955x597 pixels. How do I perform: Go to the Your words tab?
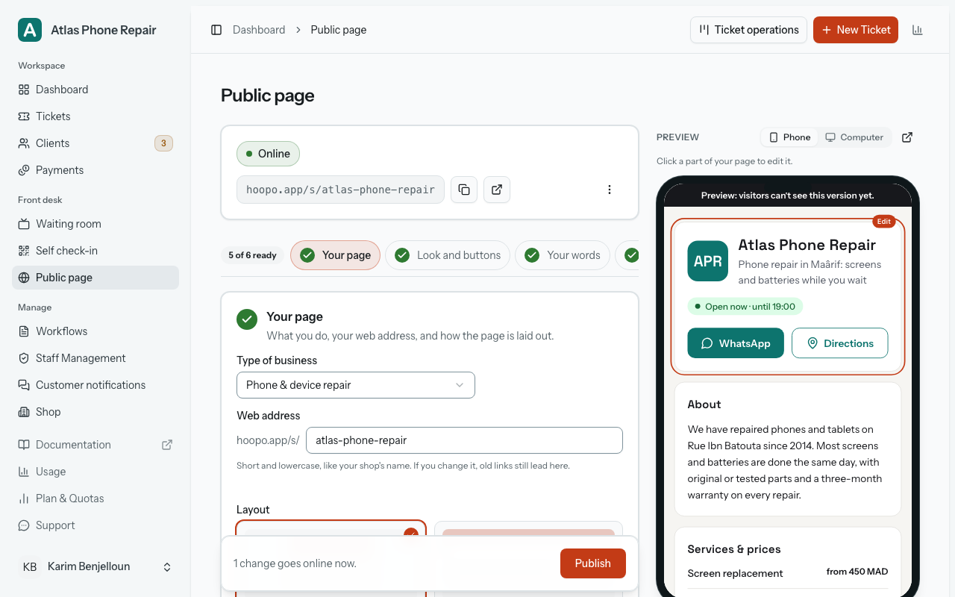(x=563, y=255)
